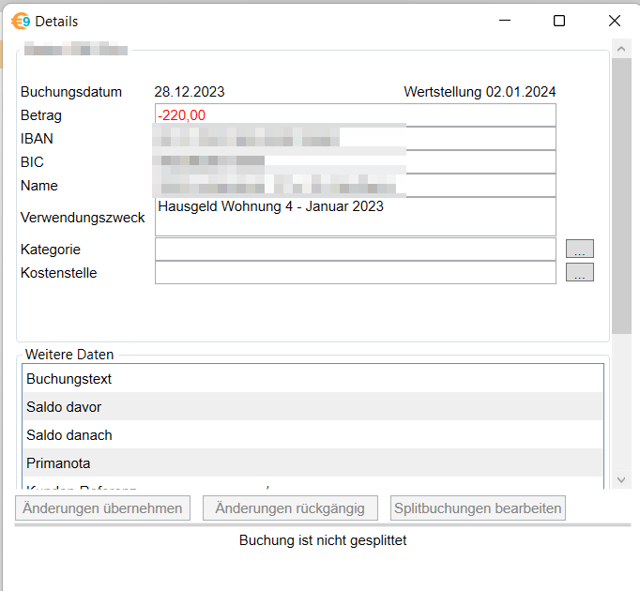The height and width of the screenshot is (591, 640).
Task: Click into the Betrag amount field
Action: (355, 115)
